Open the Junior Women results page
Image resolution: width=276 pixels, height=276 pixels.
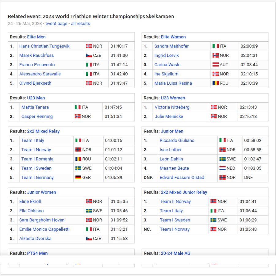pyautogui.click(x=41, y=192)
